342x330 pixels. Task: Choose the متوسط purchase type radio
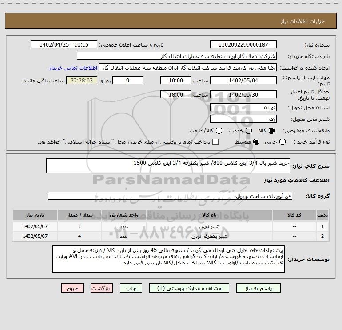click(256, 142)
